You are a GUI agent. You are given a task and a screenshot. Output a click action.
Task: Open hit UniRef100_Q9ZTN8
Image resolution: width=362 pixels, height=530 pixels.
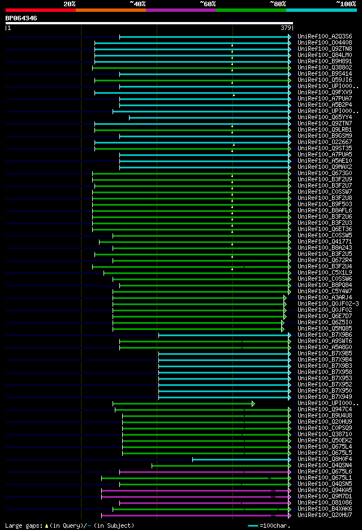pos(325,49)
